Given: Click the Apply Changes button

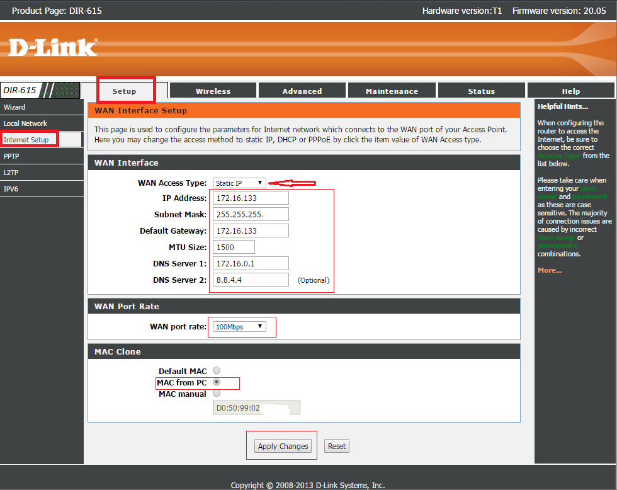Looking at the screenshot, I should [283, 446].
